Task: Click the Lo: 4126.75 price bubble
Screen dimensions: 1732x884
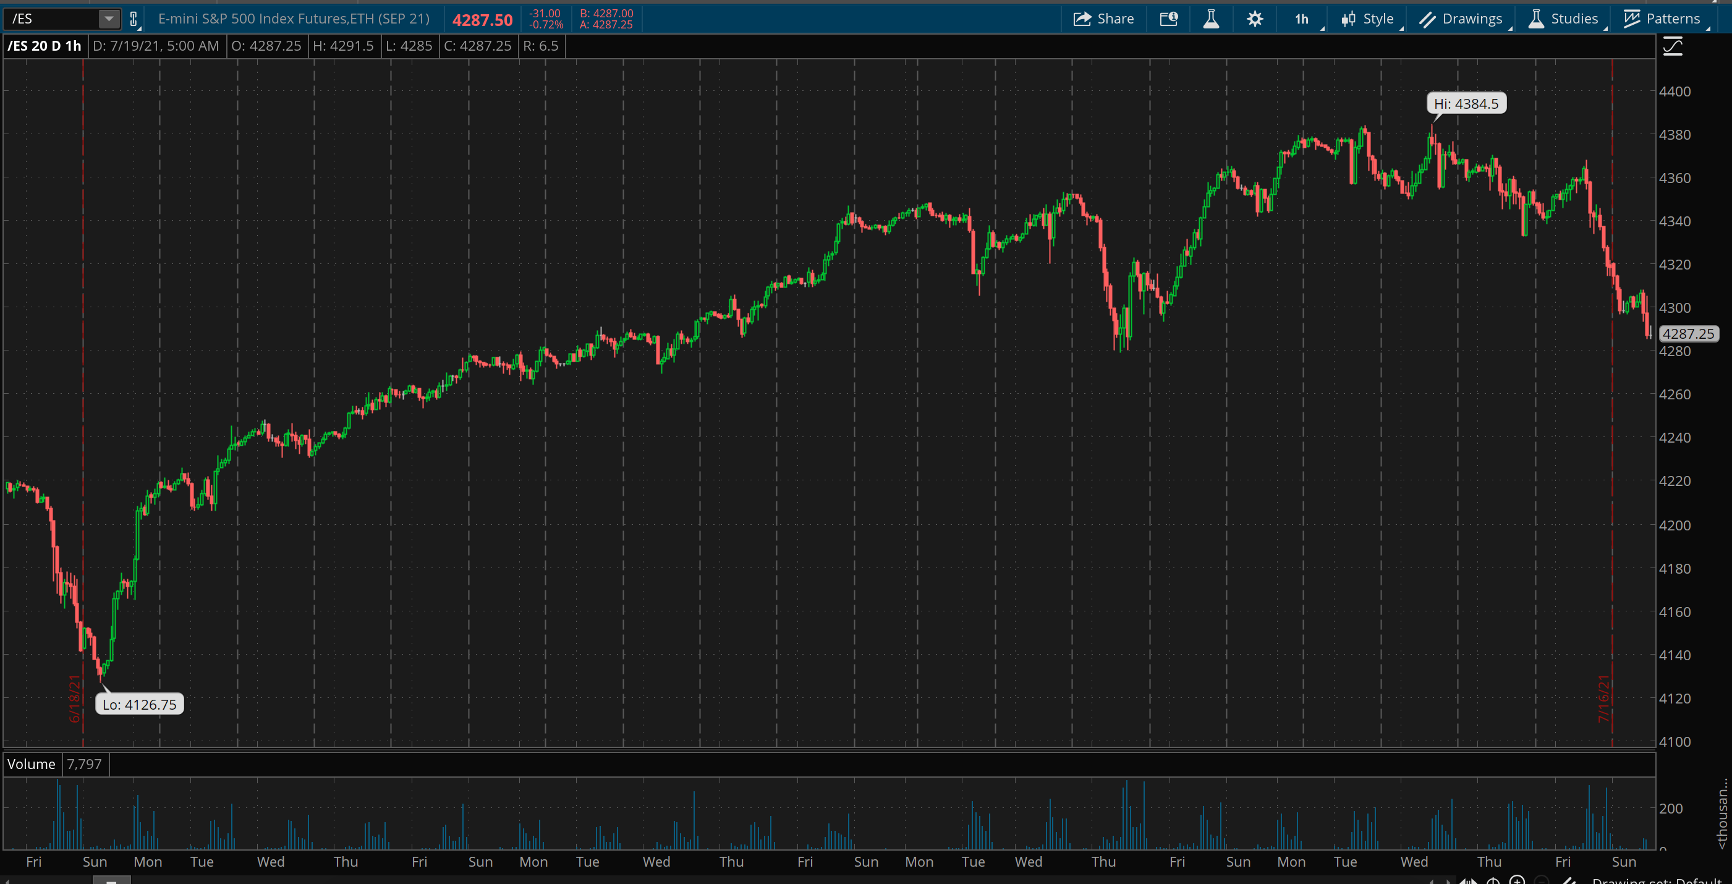Action: 139,705
